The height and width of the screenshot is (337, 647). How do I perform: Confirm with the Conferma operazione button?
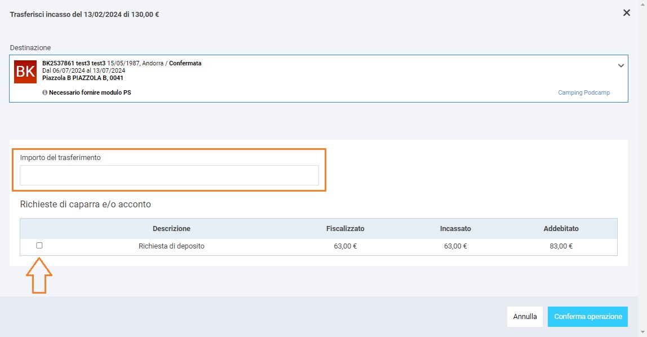pyautogui.click(x=587, y=317)
